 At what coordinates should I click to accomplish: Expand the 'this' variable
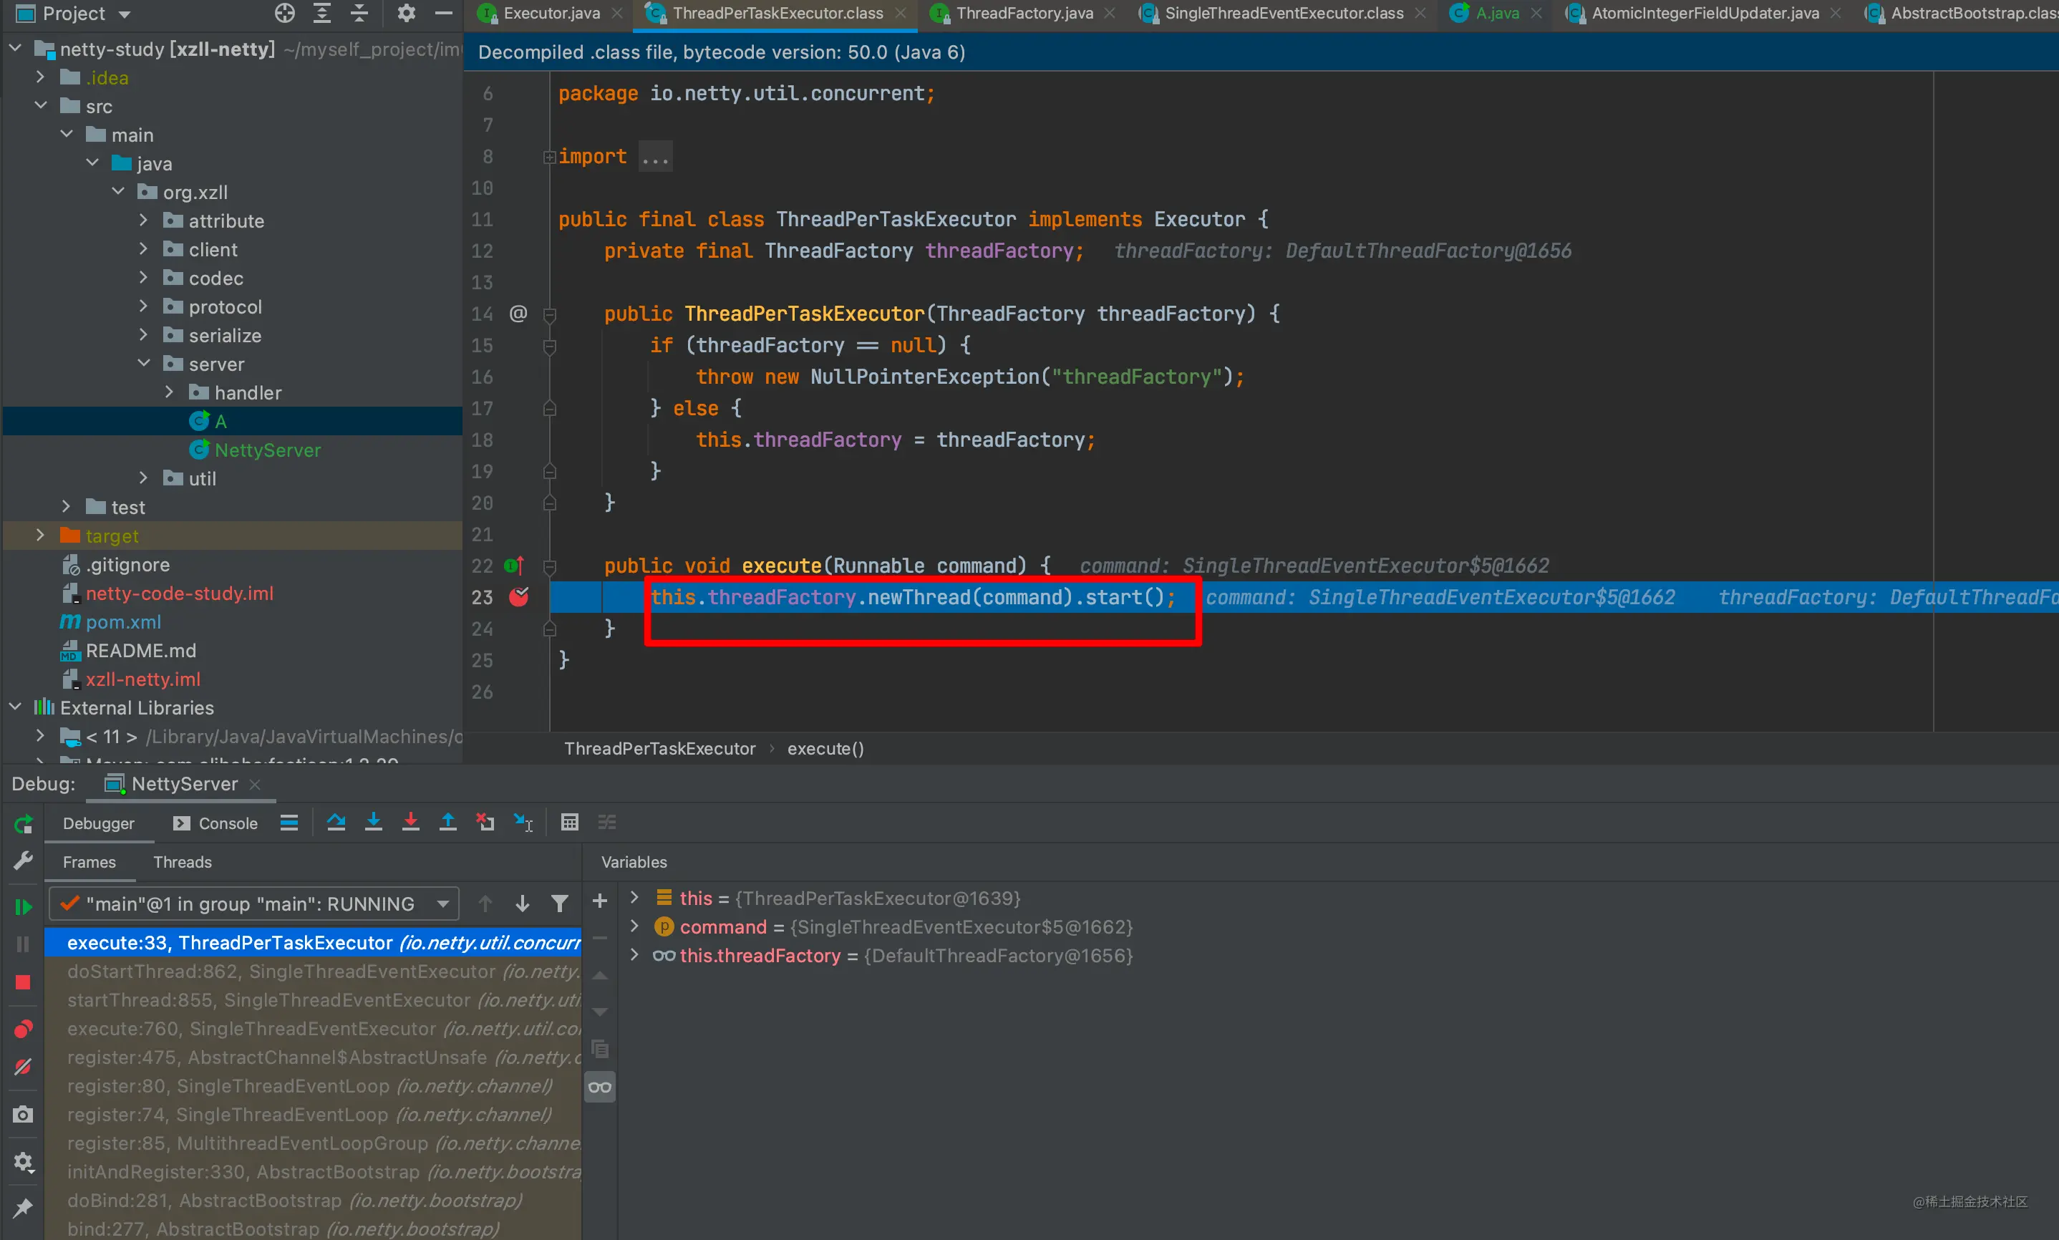[x=634, y=897]
